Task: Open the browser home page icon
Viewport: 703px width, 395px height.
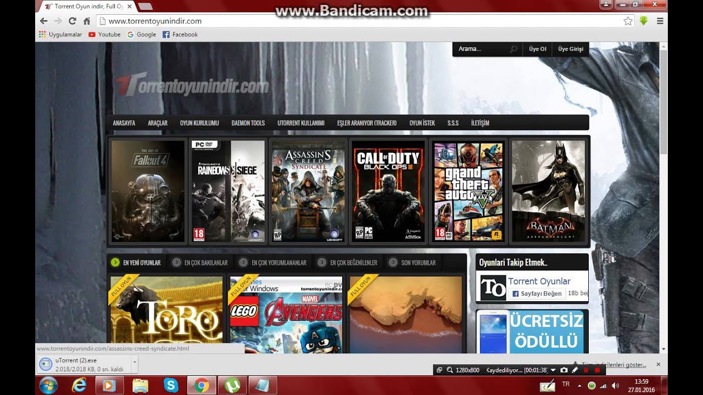Action: [x=86, y=21]
